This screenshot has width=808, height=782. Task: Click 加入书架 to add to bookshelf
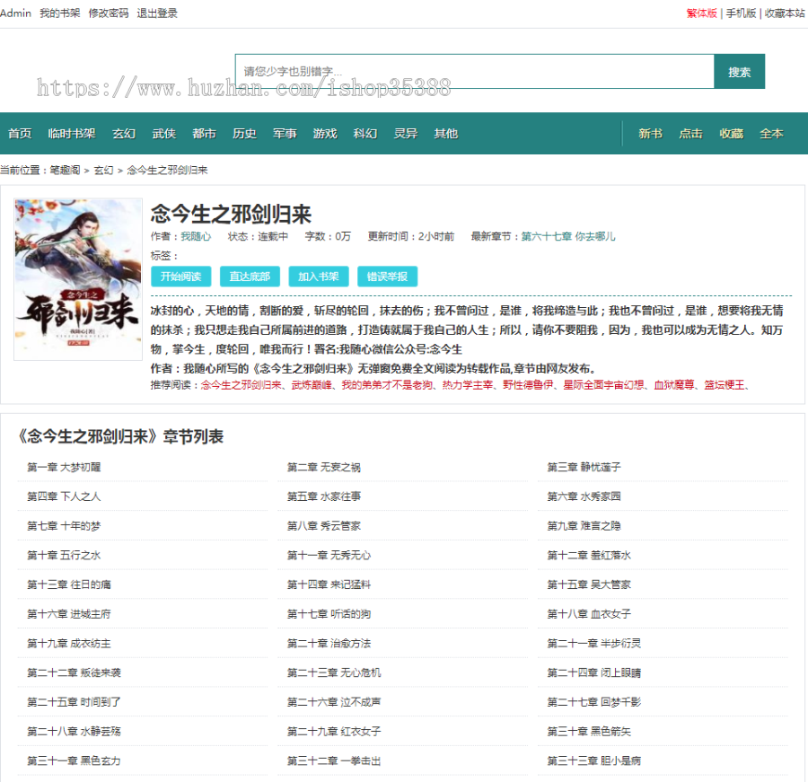click(318, 277)
